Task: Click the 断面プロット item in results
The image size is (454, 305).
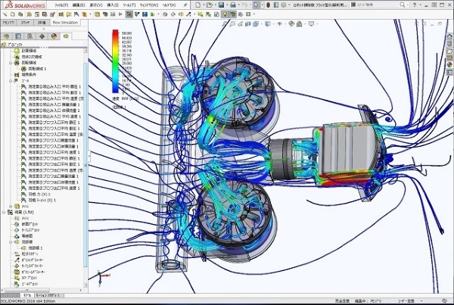Action: point(29,223)
